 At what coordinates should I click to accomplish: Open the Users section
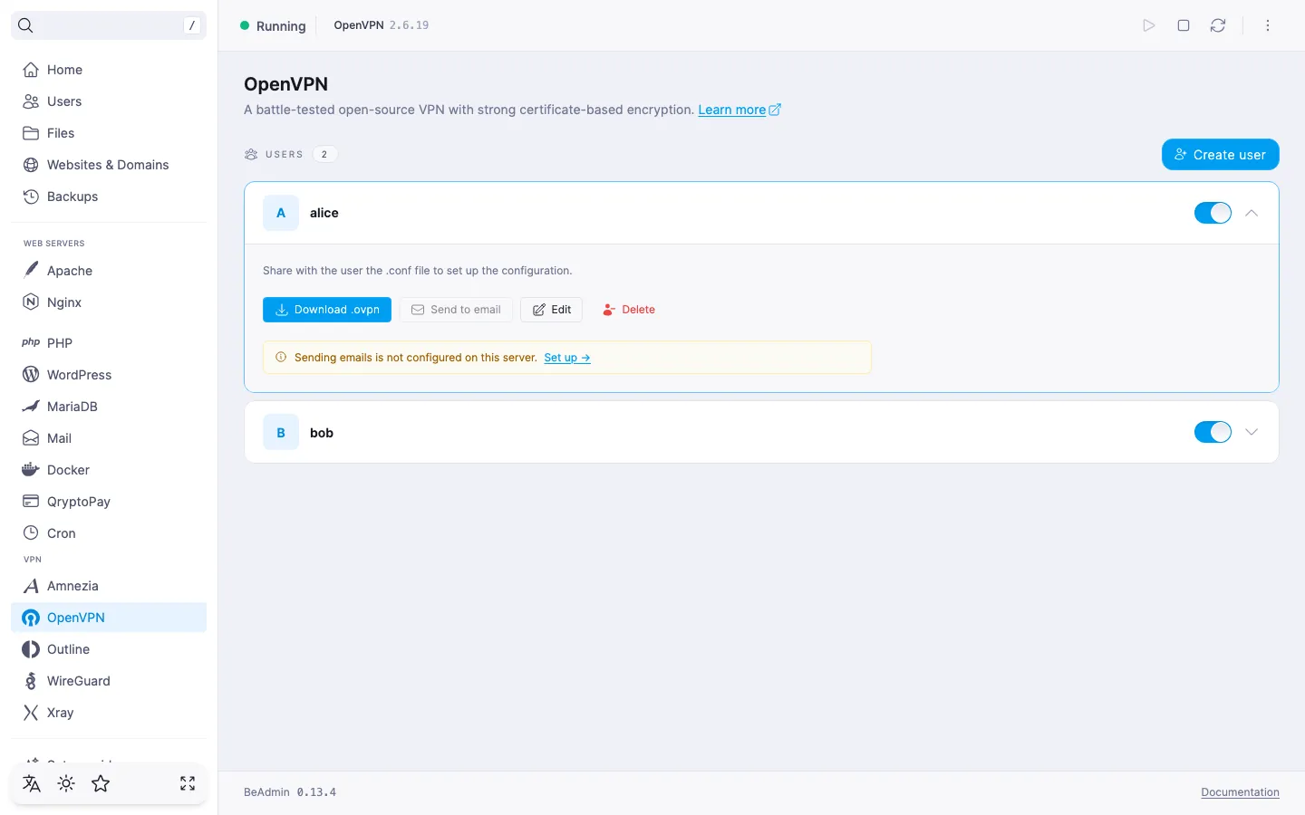point(109,101)
